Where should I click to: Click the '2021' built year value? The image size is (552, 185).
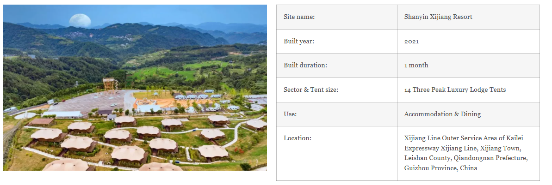[411, 42]
